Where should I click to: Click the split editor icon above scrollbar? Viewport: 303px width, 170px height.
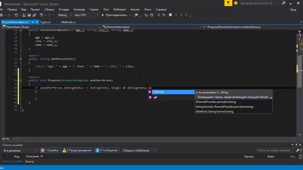pyautogui.click(x=300, y=32)
